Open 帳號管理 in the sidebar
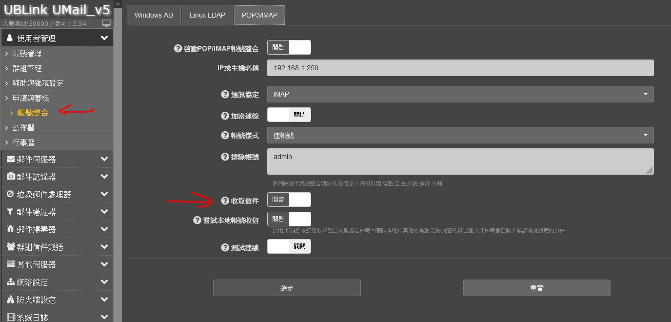Image resolution: width=671 pixels, height=322 pixels. tap(27, 54)
